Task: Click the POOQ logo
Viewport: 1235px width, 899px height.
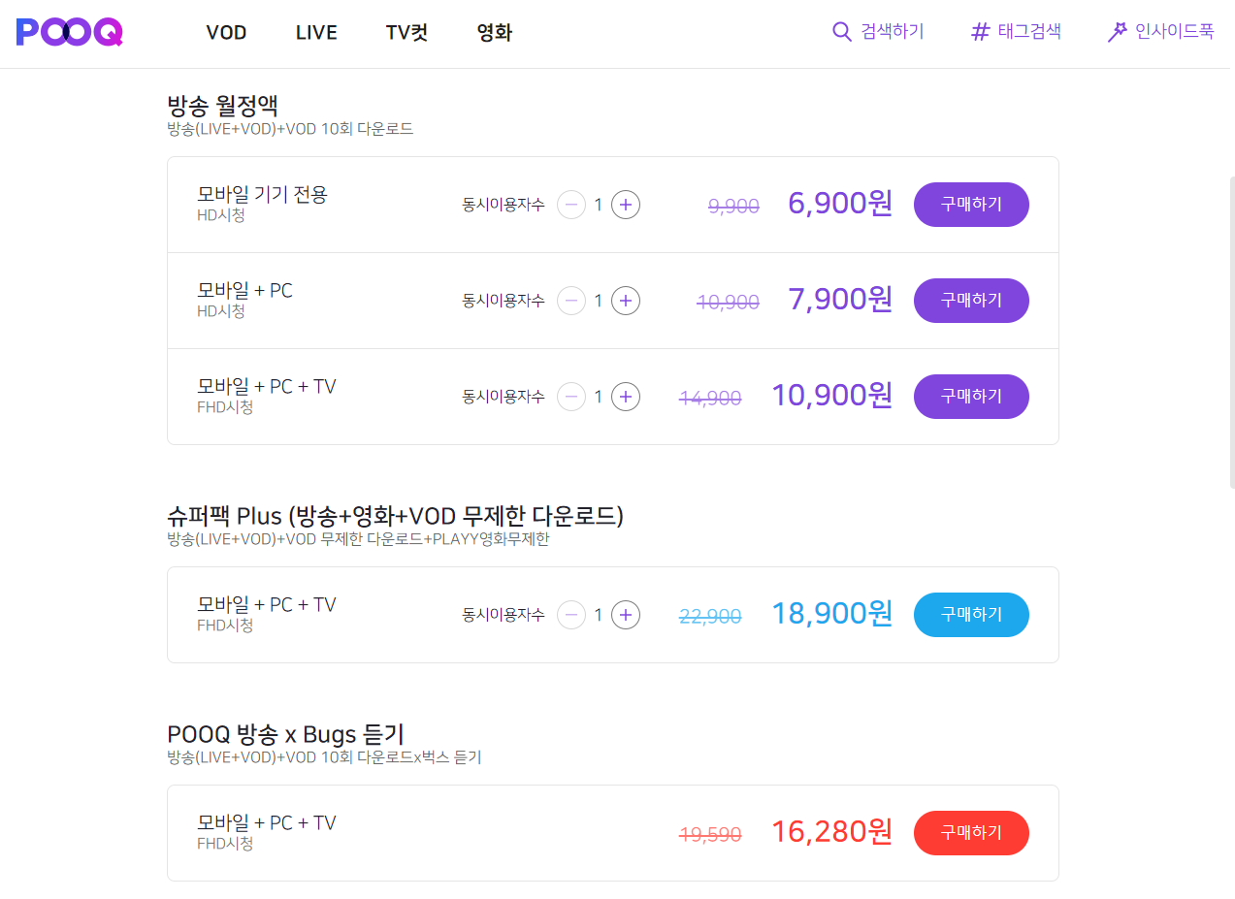Action: (70, 32)
